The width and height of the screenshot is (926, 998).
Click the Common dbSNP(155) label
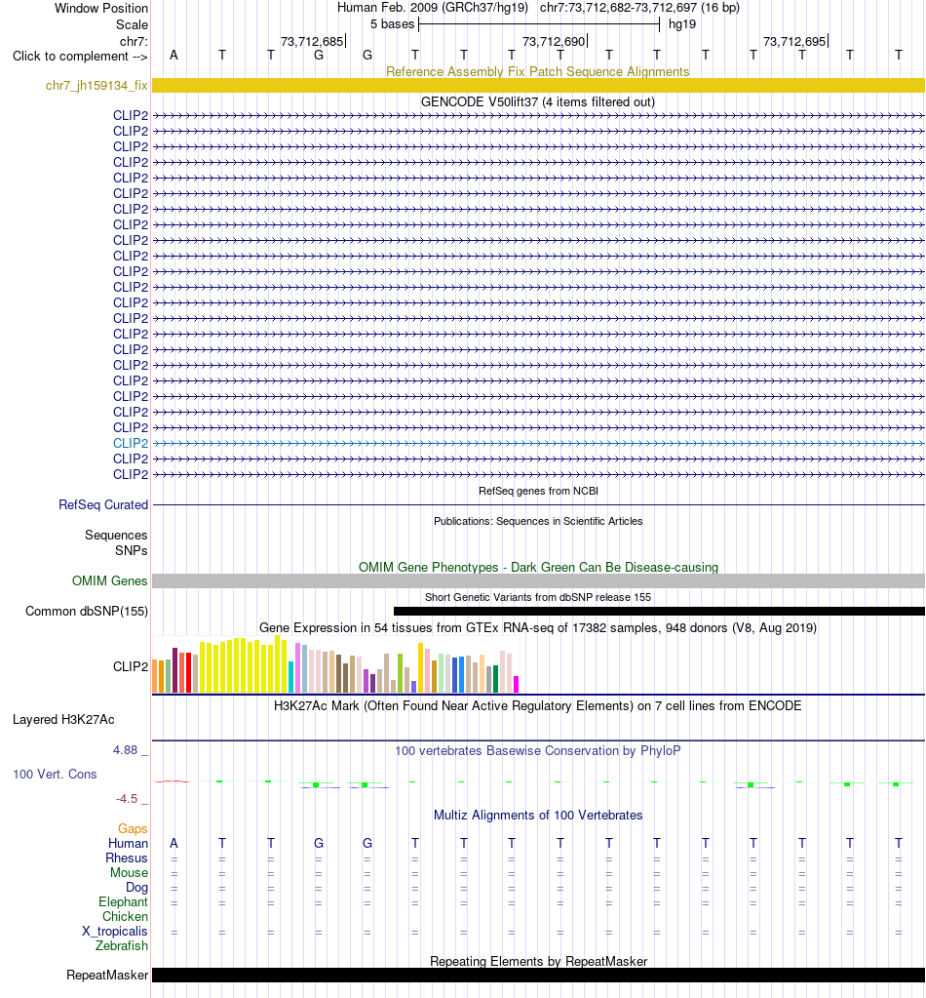pos(87,611)
